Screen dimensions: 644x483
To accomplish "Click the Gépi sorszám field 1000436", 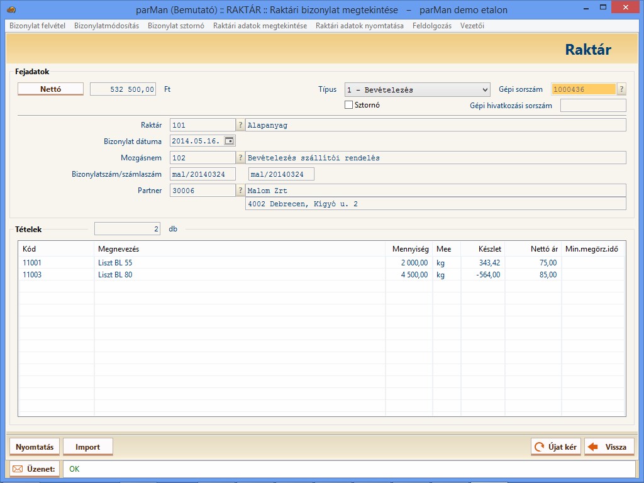I will tap(584, 89).
